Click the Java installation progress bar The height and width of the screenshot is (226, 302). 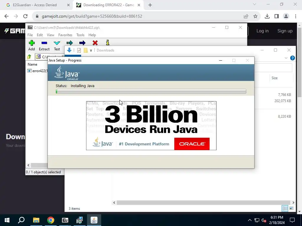(151, 91)
